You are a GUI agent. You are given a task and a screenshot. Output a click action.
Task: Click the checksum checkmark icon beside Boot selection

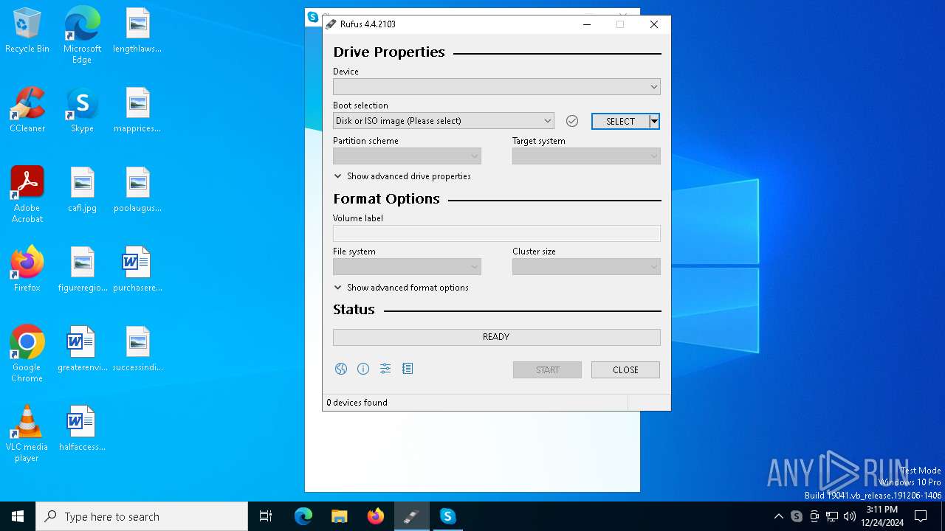pos(572,121)
